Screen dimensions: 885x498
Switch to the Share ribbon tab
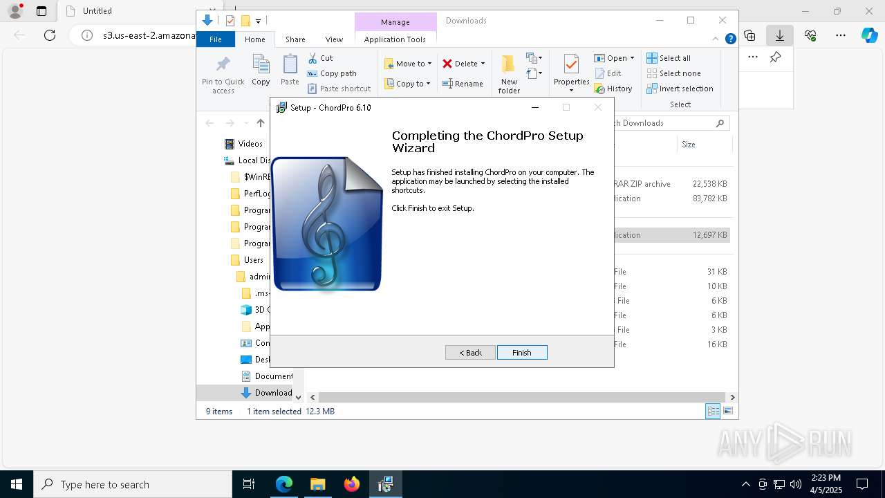coord(295,39)
